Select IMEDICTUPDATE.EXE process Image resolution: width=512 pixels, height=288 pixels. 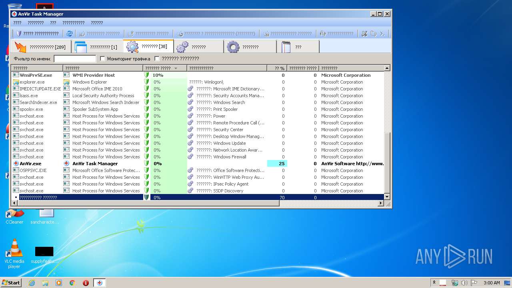[x=198, y=89]
